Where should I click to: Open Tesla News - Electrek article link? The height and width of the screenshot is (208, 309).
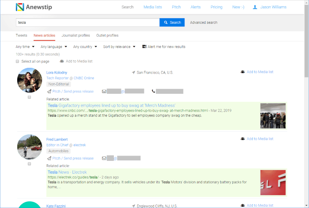click(x=67, y=172)
